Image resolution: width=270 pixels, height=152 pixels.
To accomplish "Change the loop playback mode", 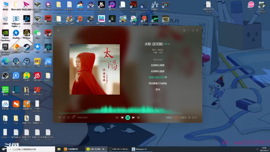I will pyautogui.click(x=117, y=118).
